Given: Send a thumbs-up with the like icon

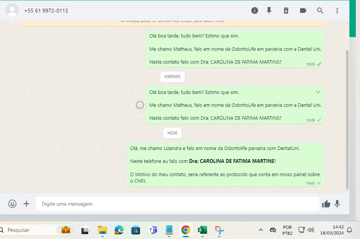Looking at the screenshot, I should [x=326, y=204].
